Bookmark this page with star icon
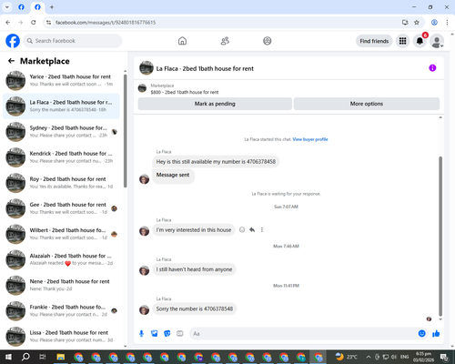455x364 pixels. 417,23
